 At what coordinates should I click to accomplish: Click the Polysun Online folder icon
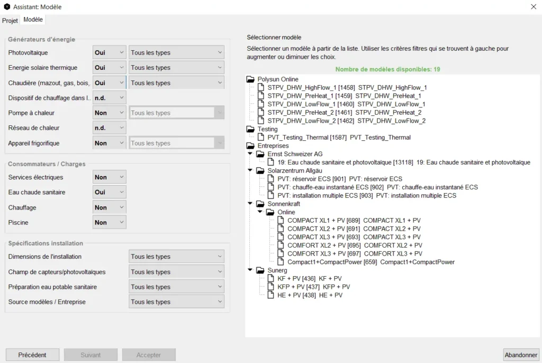(x=251, y=79)
